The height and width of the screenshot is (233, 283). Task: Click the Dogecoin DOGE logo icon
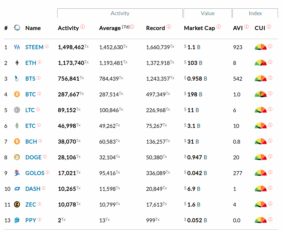coord(17,157)
